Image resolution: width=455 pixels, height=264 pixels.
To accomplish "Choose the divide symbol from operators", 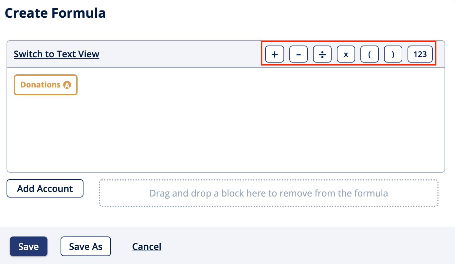I will click(x=322, y=54).
